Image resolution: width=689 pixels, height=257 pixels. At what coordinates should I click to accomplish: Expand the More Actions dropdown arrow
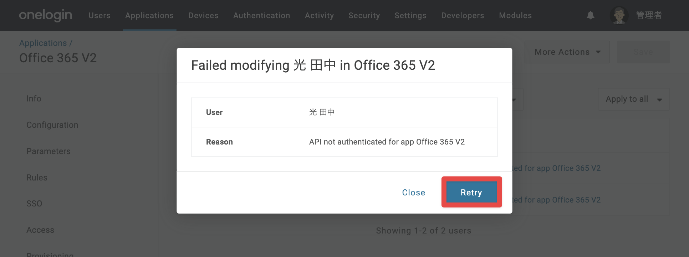pyautogui.click(x=598, y=52)
